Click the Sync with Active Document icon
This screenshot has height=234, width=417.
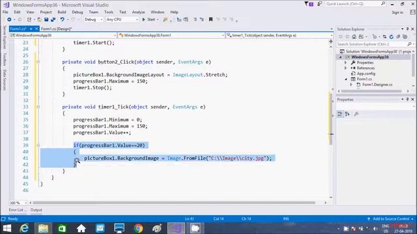pos(384,36)
